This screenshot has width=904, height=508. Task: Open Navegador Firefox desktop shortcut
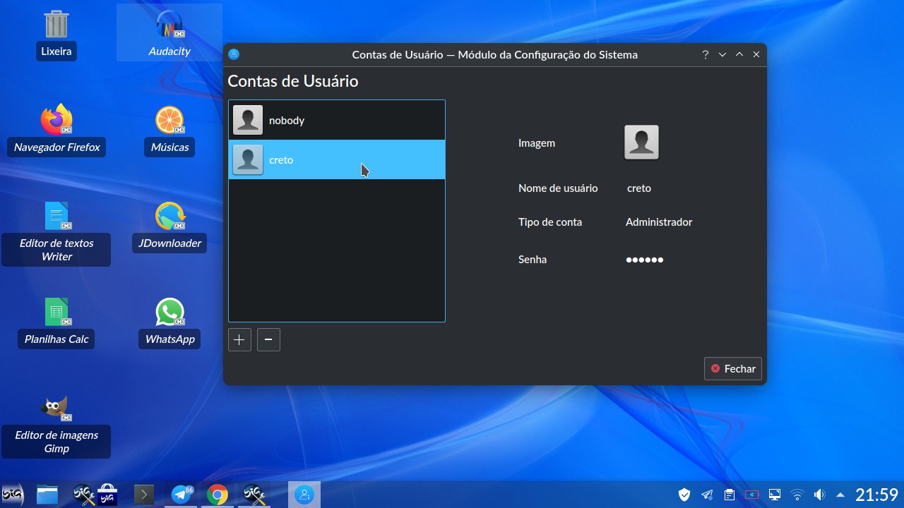tap(56, 131)
